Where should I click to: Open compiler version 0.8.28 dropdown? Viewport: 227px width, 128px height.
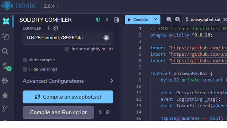tap(68, 38)
